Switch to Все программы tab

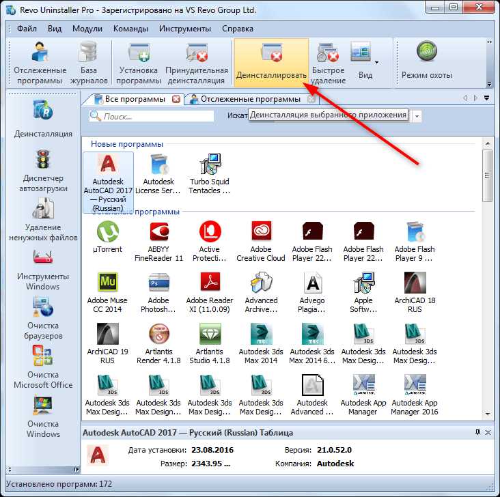click(x=135, y=99)
